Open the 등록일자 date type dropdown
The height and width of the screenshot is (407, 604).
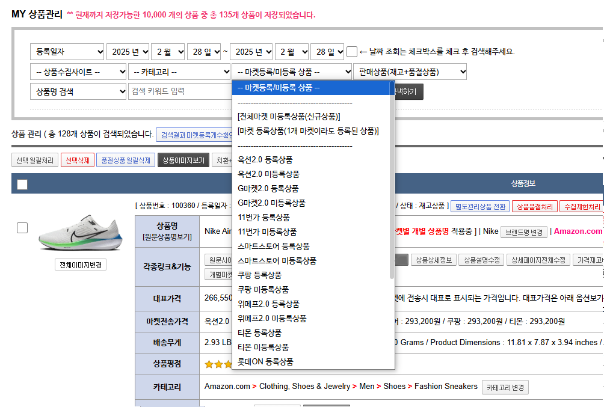(67, 52)
